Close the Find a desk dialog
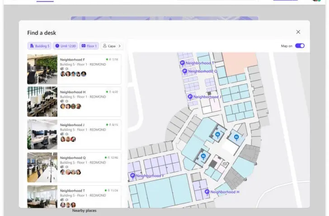Viewport: 329px width, 216px height. [298, 32]
